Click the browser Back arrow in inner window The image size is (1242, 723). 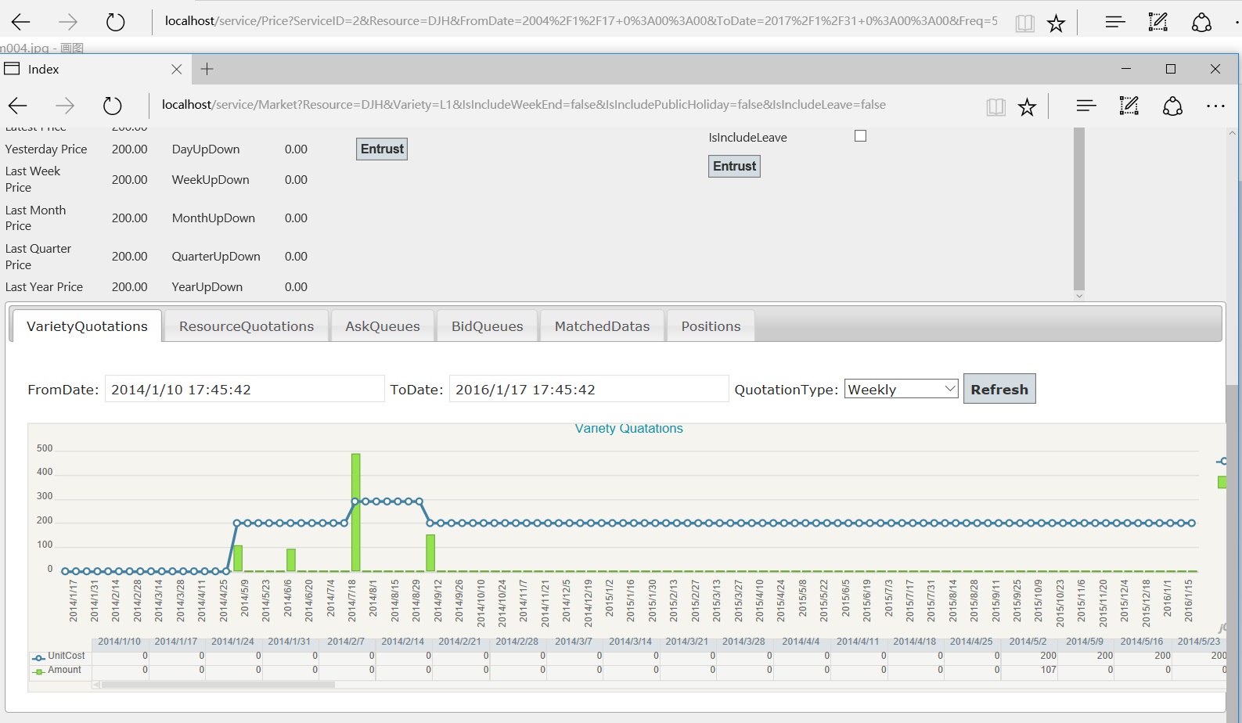point(18,106)
